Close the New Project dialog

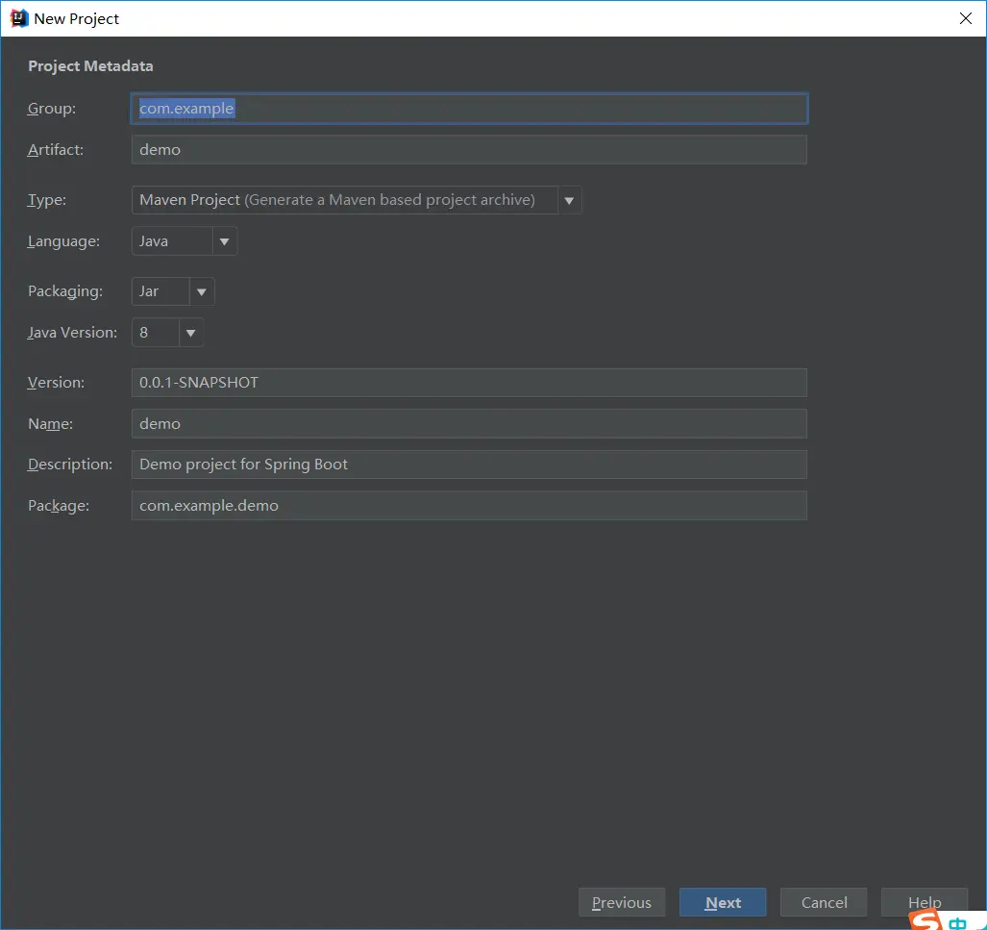[x=965, y=18]
